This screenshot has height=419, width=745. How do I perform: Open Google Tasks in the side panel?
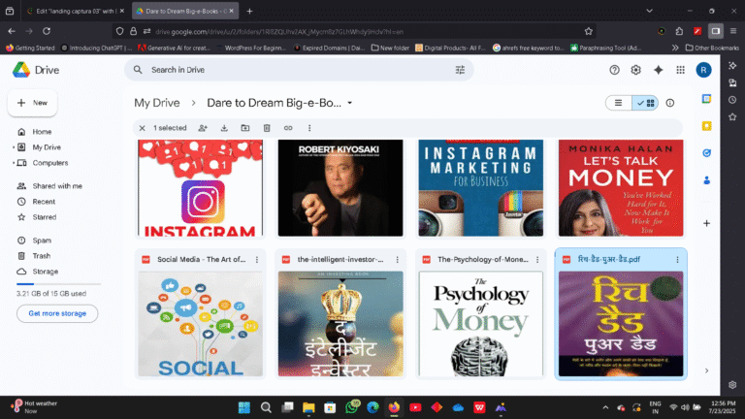coord(706,153)
